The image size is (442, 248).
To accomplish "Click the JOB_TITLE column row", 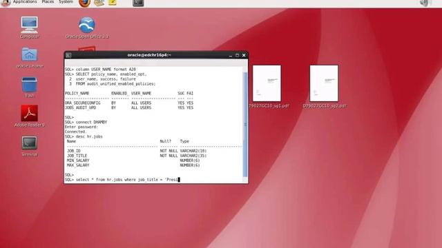I will point(137,156).
